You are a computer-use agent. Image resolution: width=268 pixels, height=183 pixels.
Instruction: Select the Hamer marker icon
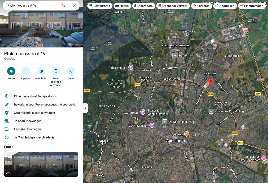coord(175,56)
